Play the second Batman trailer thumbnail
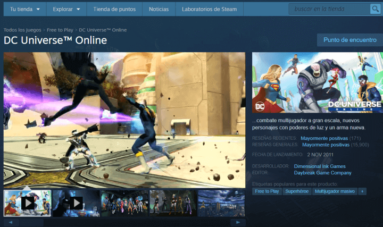This screenshot has width=383, height=227. 76,203
